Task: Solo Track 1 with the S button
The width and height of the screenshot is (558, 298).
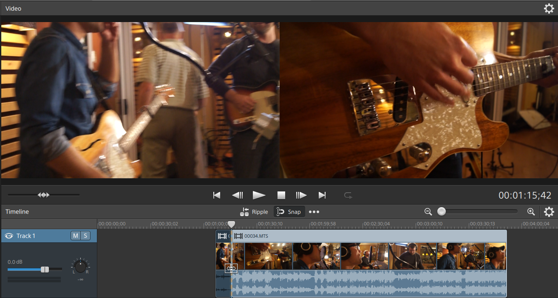Action: coord(85,236)
